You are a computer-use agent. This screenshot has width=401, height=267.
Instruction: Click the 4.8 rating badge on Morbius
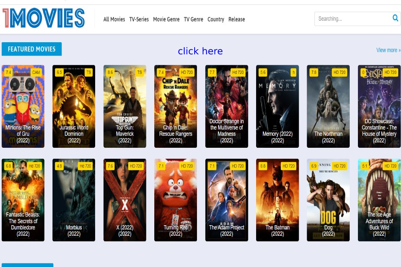tap(60, 166)
